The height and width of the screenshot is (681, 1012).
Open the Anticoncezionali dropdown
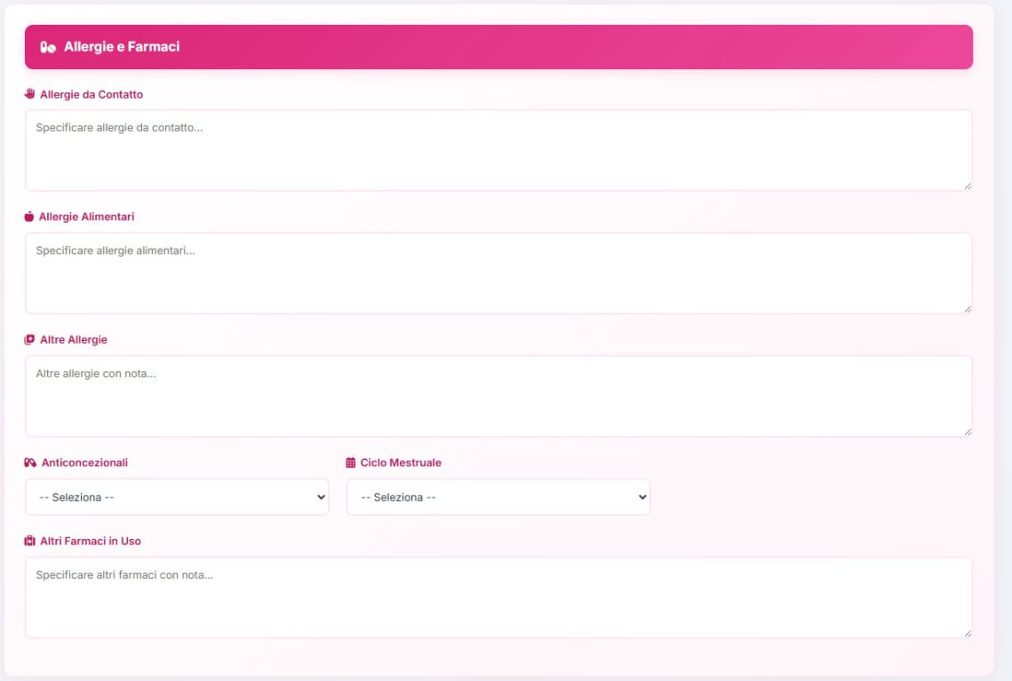(177, 497)
